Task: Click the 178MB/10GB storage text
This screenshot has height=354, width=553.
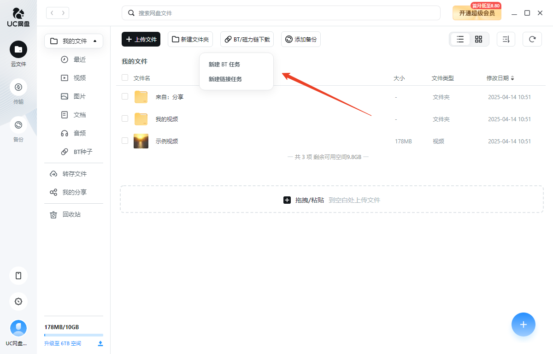Action: (x=62, y=327)
